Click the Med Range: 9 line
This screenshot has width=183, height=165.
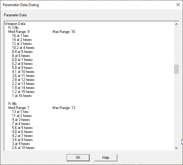tap(19, 32)
